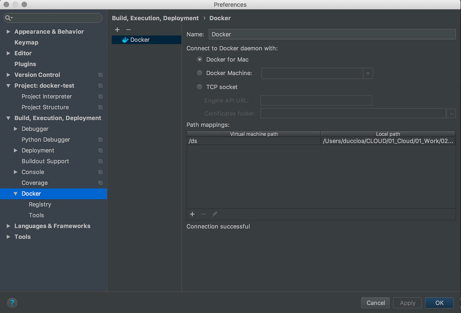Select the TCP socket radio option
The image size is (461, 313).
click(x=199, y=87)
